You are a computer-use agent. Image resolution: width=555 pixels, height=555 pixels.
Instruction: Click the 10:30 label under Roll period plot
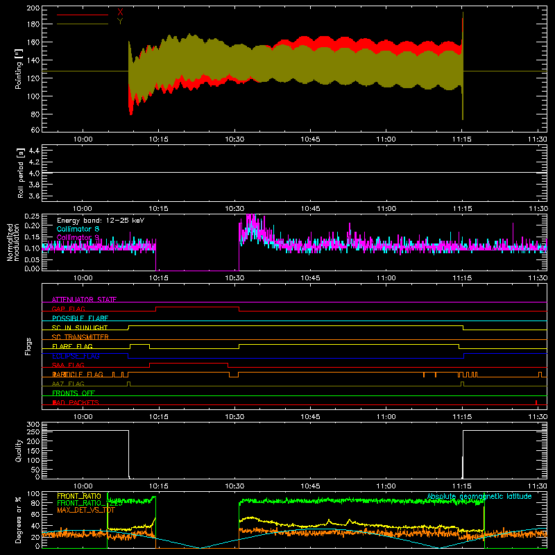(x=234, y=209)
